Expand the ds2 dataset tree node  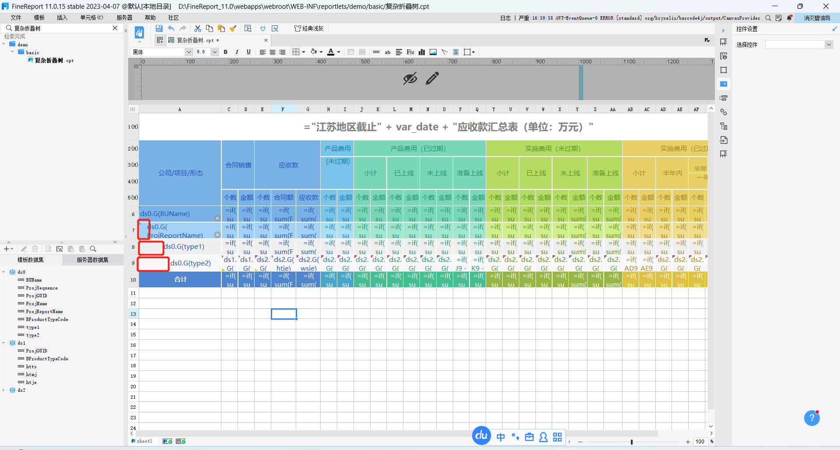click(x=4, y=390)
